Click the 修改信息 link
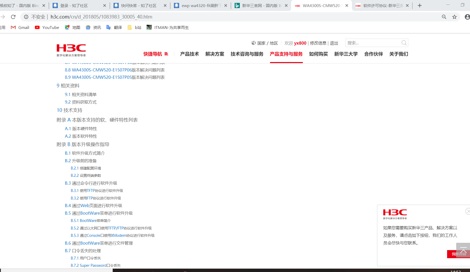Image resolution: width=470 pixels, height=272 pixels. (318, 43)
